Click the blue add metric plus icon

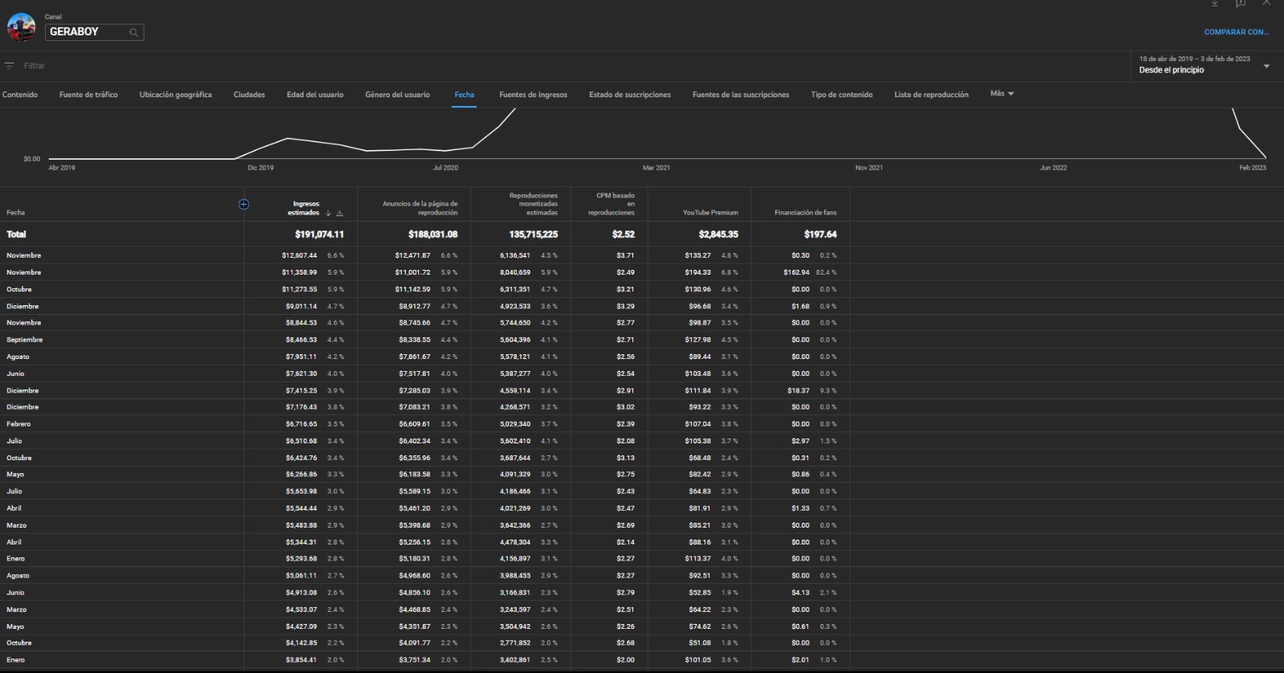pos(244,204)
